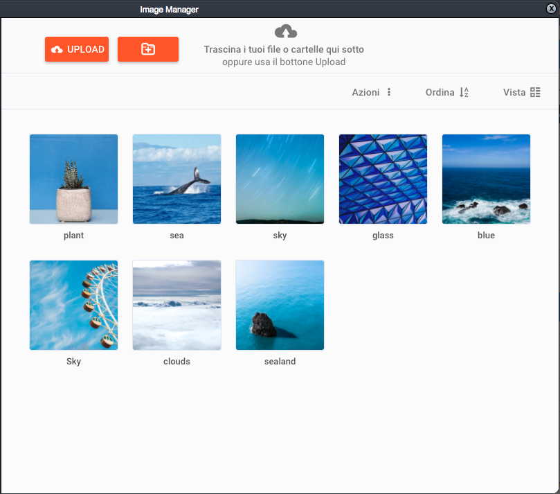
Task: Open the clouds image thumbnail
Action: (x=177, y=305)
